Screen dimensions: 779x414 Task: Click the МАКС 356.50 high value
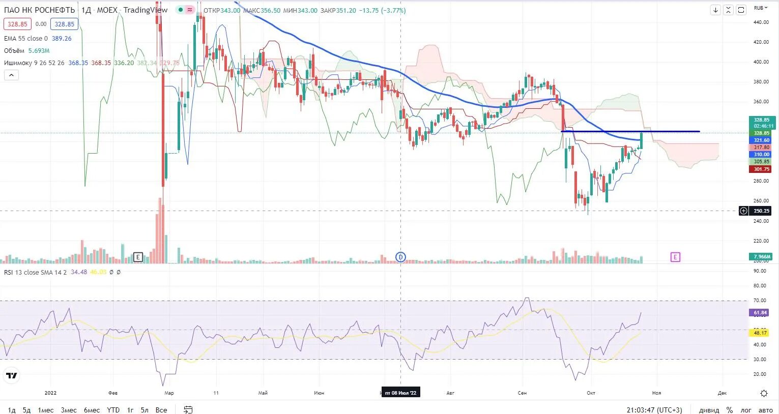262,10
